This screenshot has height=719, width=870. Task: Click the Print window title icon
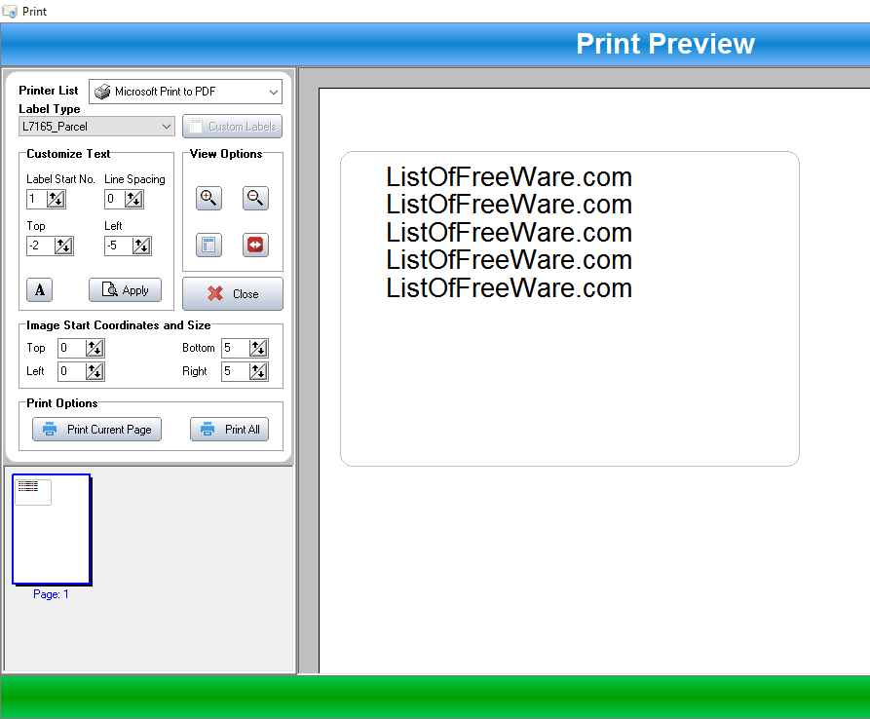tap(10, 11)
